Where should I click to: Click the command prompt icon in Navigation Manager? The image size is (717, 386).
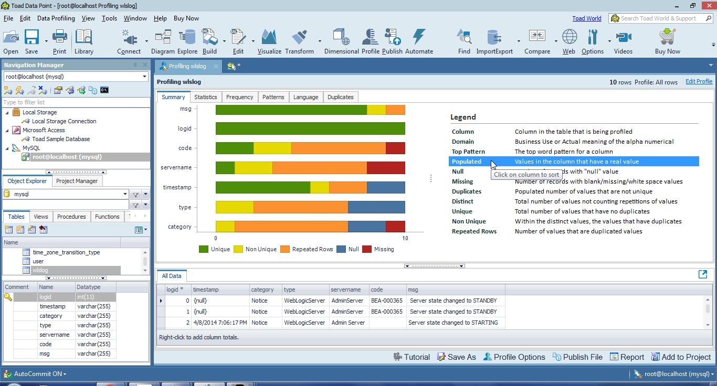(x=104, y=90)
